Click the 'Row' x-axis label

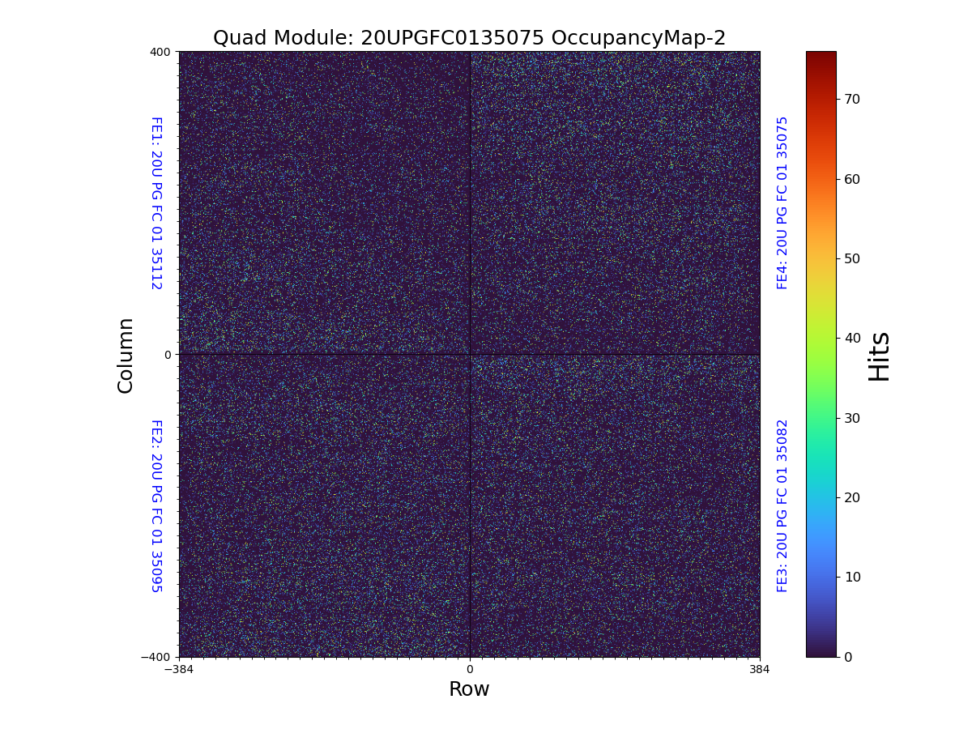point(469,689)
